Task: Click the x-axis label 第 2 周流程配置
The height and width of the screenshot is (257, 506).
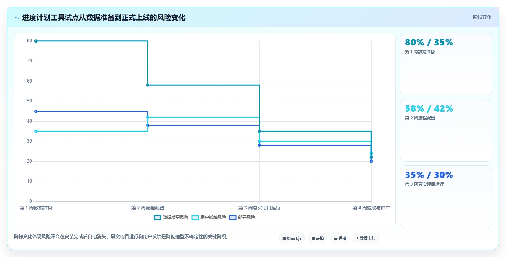Action: [x=148, y=208]
